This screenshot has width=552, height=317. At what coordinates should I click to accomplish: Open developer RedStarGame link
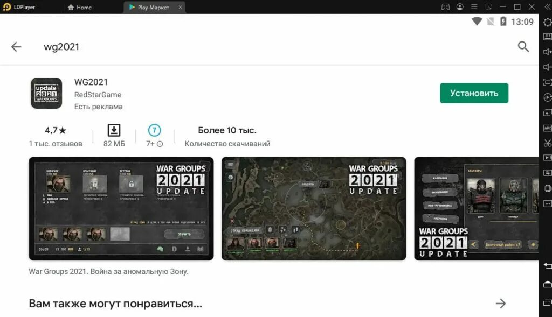point(98,95)
